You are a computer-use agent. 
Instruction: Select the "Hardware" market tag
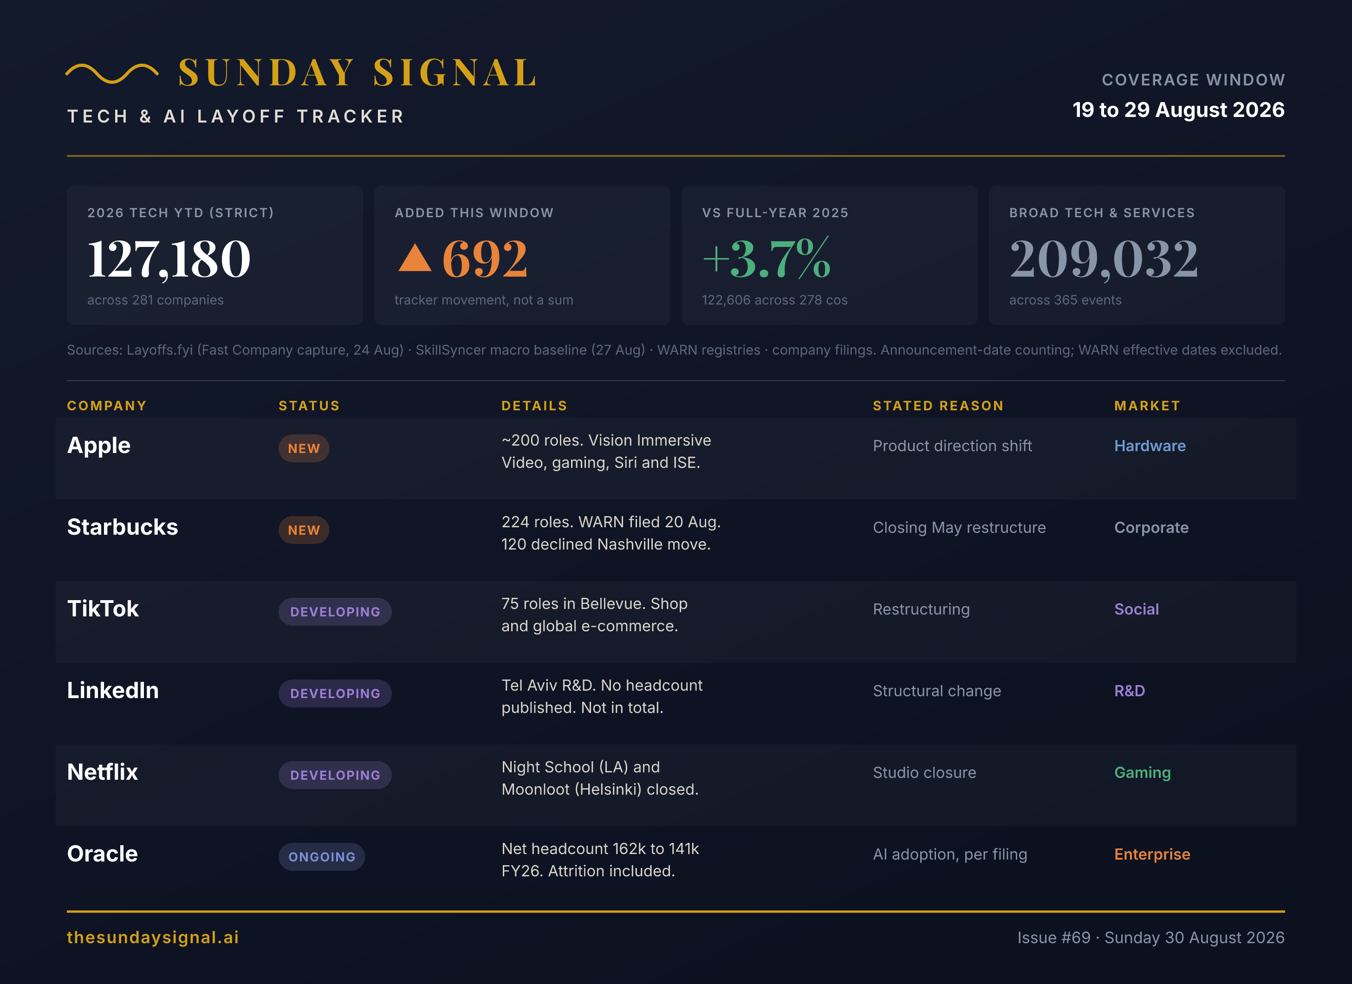(1150, 446)
